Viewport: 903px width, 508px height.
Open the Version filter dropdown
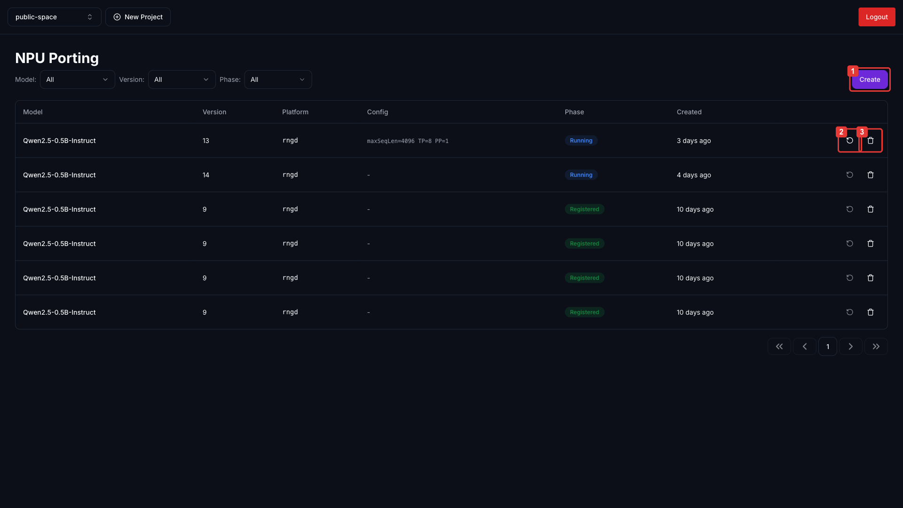(182, 79)
